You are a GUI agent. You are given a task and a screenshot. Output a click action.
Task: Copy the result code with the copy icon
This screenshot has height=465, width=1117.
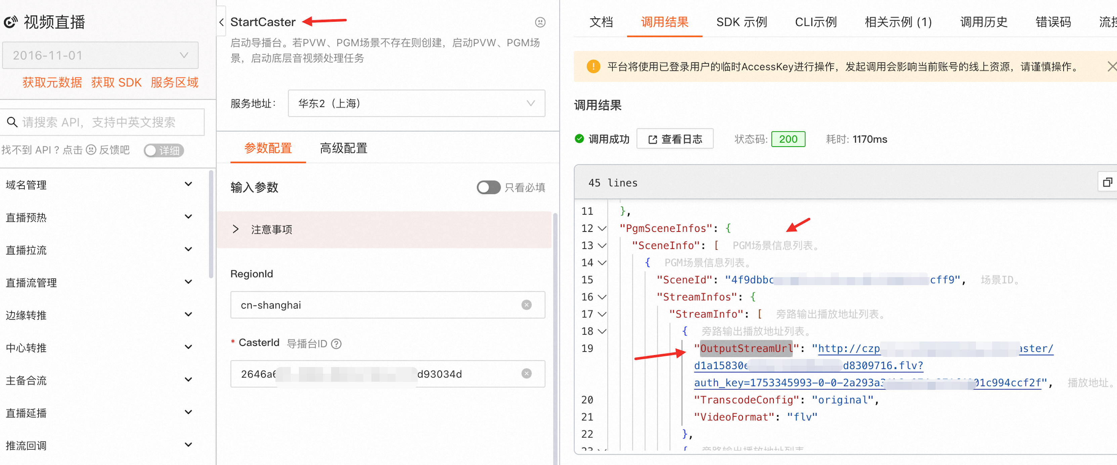pyautogui.click(x=1108, y=183)
